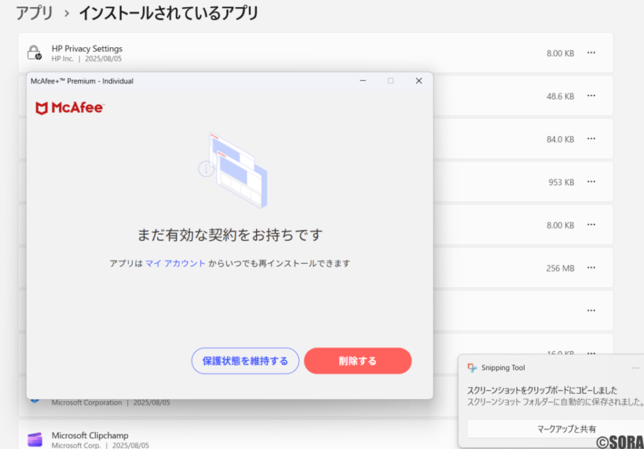This screenshot has width=644, height=449.
Task: Click the まだ有効な契約をお持ちです message
Action: pyautogui.click(x=230, y=235)
